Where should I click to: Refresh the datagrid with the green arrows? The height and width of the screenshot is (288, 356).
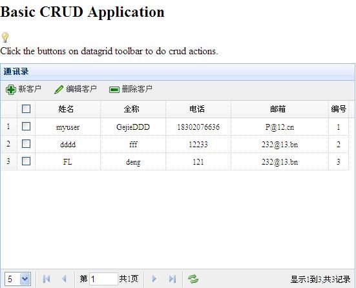193,279
